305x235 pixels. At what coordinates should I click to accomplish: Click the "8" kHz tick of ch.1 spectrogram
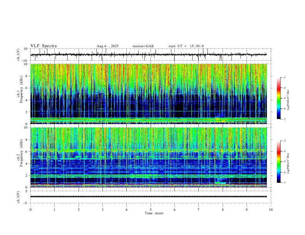coord(27,76)
